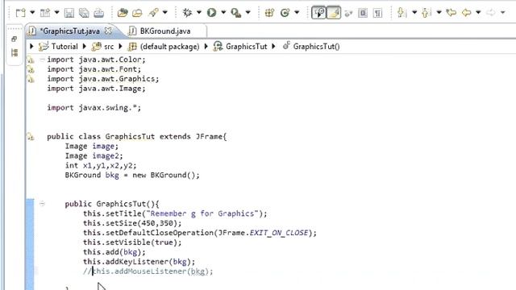Click the warning marker beside import java.awt.Color
The width and height of the screenshot is (516, 290).
pyautogui.click(x=31, y=60)
